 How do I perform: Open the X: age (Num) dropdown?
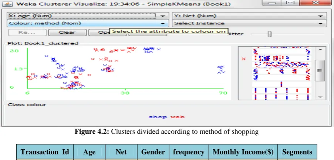tap(88, 16)
